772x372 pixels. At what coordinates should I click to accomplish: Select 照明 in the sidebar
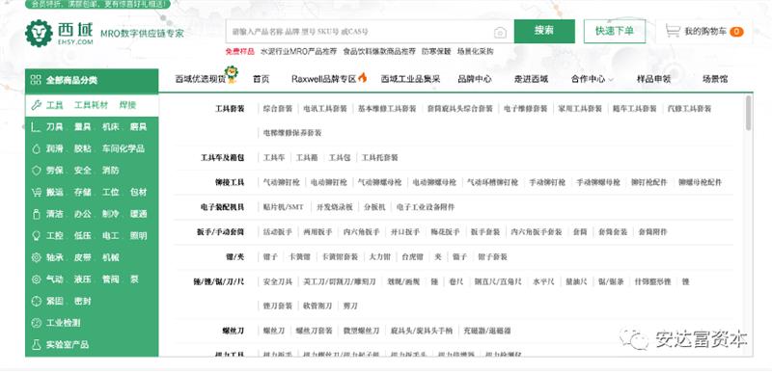click(138, 236)
